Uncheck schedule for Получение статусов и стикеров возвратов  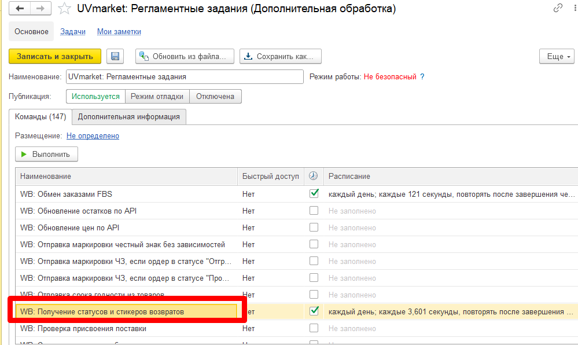pyautogui.click(x=314, y=311)
